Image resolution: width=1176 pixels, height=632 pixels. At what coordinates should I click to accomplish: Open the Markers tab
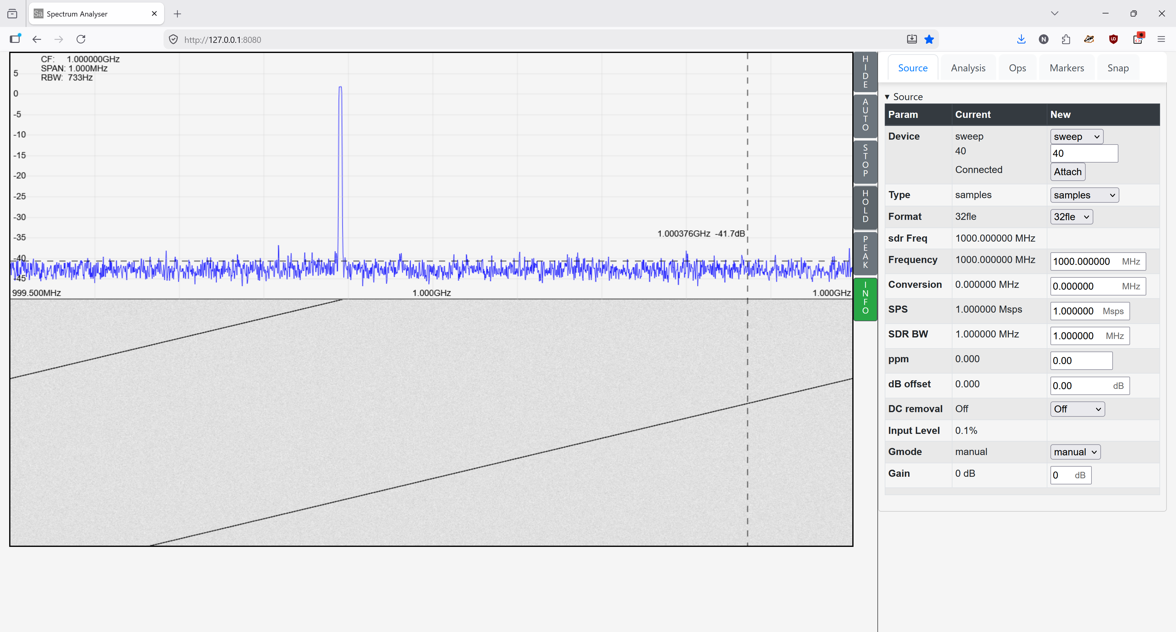pos(1066,68)
